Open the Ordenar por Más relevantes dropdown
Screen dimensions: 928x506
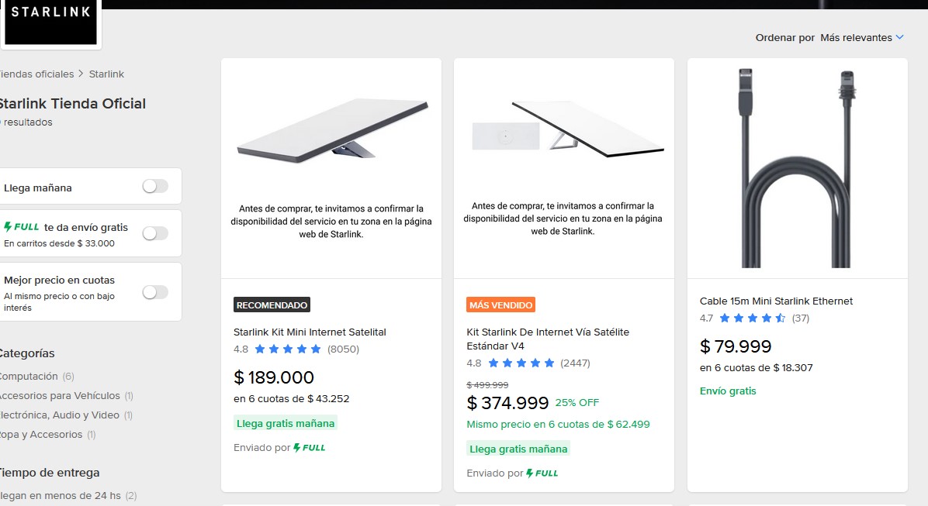pos(861,37)
